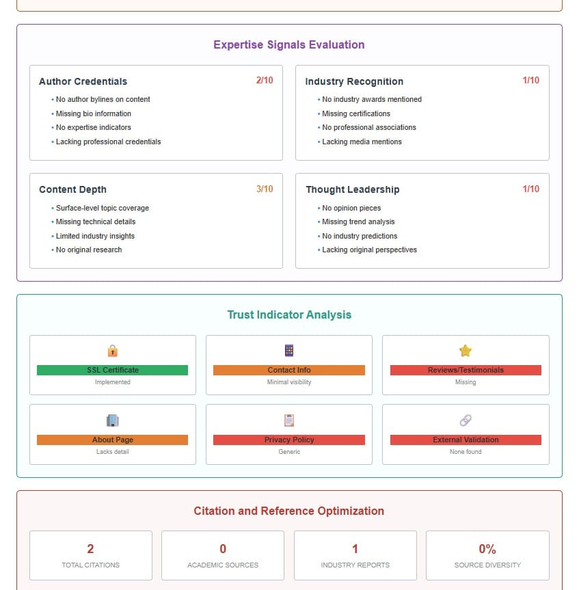Click the building icon above About Page
Viewport: 579px width, 590px height.
pyautogui.click(x=113, y=420)
